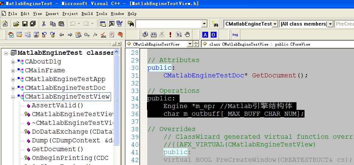This screenshot has height=165, width=354.
Task: Open the Build menu
Action: (87, 14)
